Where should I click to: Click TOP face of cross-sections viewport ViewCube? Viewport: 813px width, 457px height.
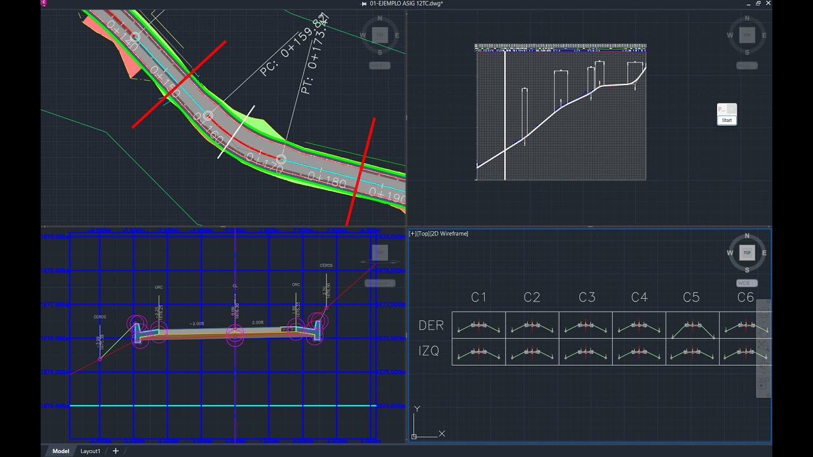pyautogui.click(x=747, y=253)
